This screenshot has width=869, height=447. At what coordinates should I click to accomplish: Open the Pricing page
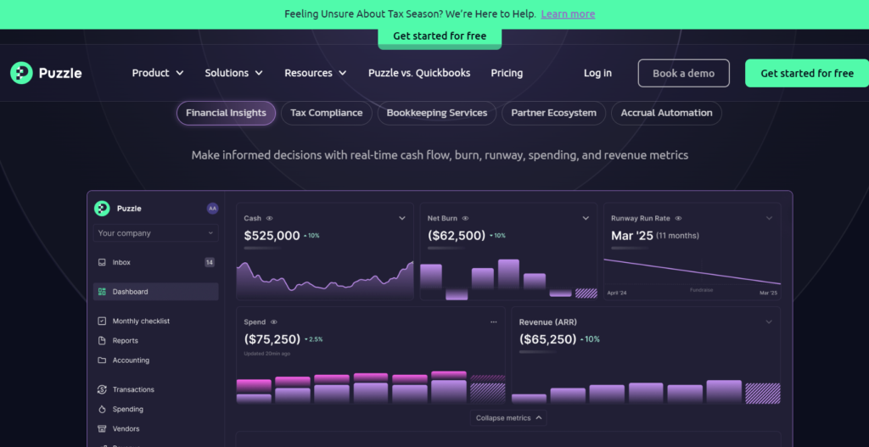click(x=507, y=73)
